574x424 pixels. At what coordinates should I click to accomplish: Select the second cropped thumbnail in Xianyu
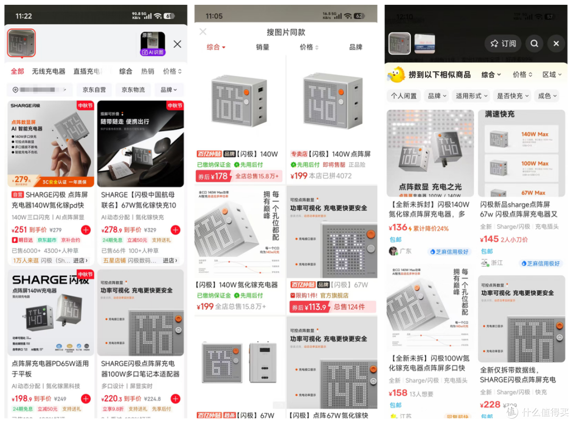[x=425, y=44]
